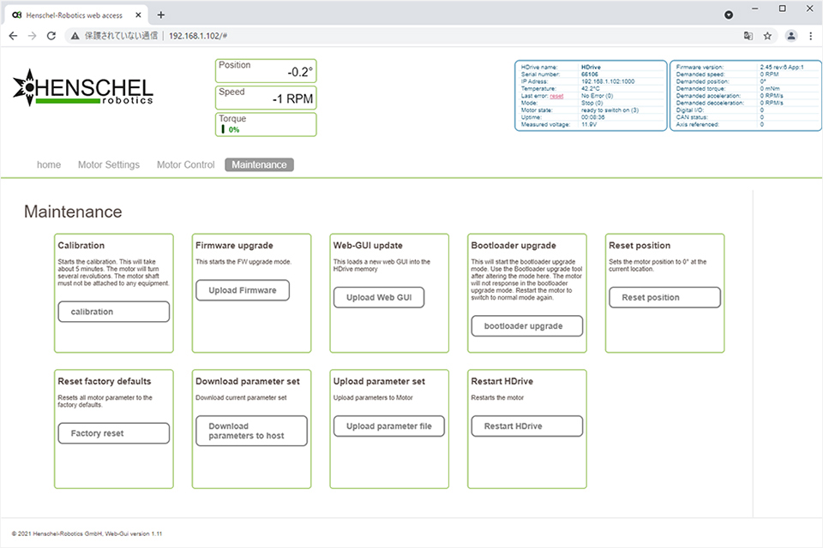Open the translate page icon
The image size is (823, 548).
pos(748,36)
